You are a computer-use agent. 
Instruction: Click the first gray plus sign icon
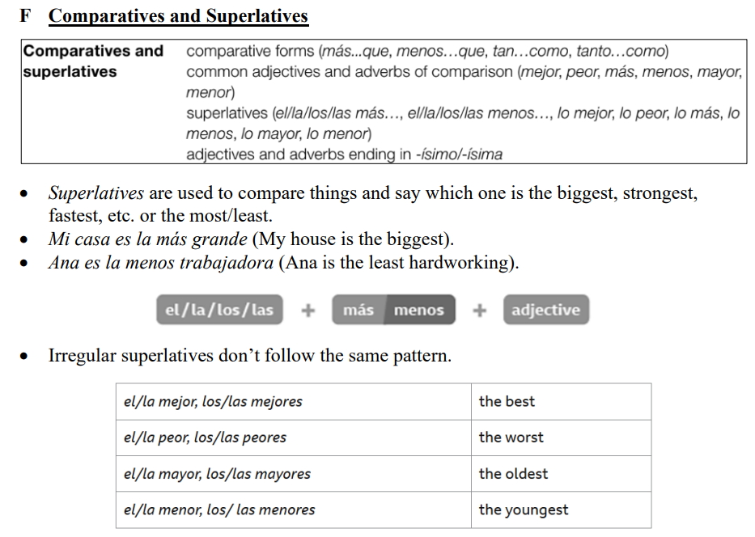click(x=308, y=311)
